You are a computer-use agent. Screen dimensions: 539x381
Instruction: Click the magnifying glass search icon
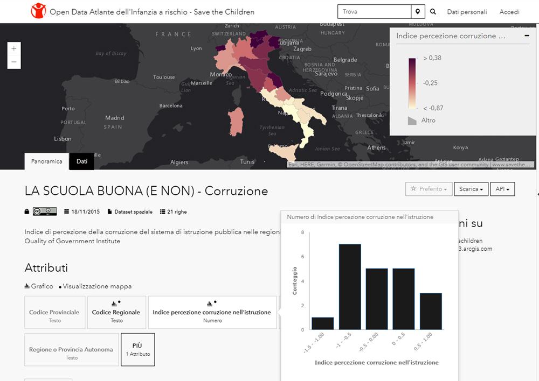tap(433, 12)
